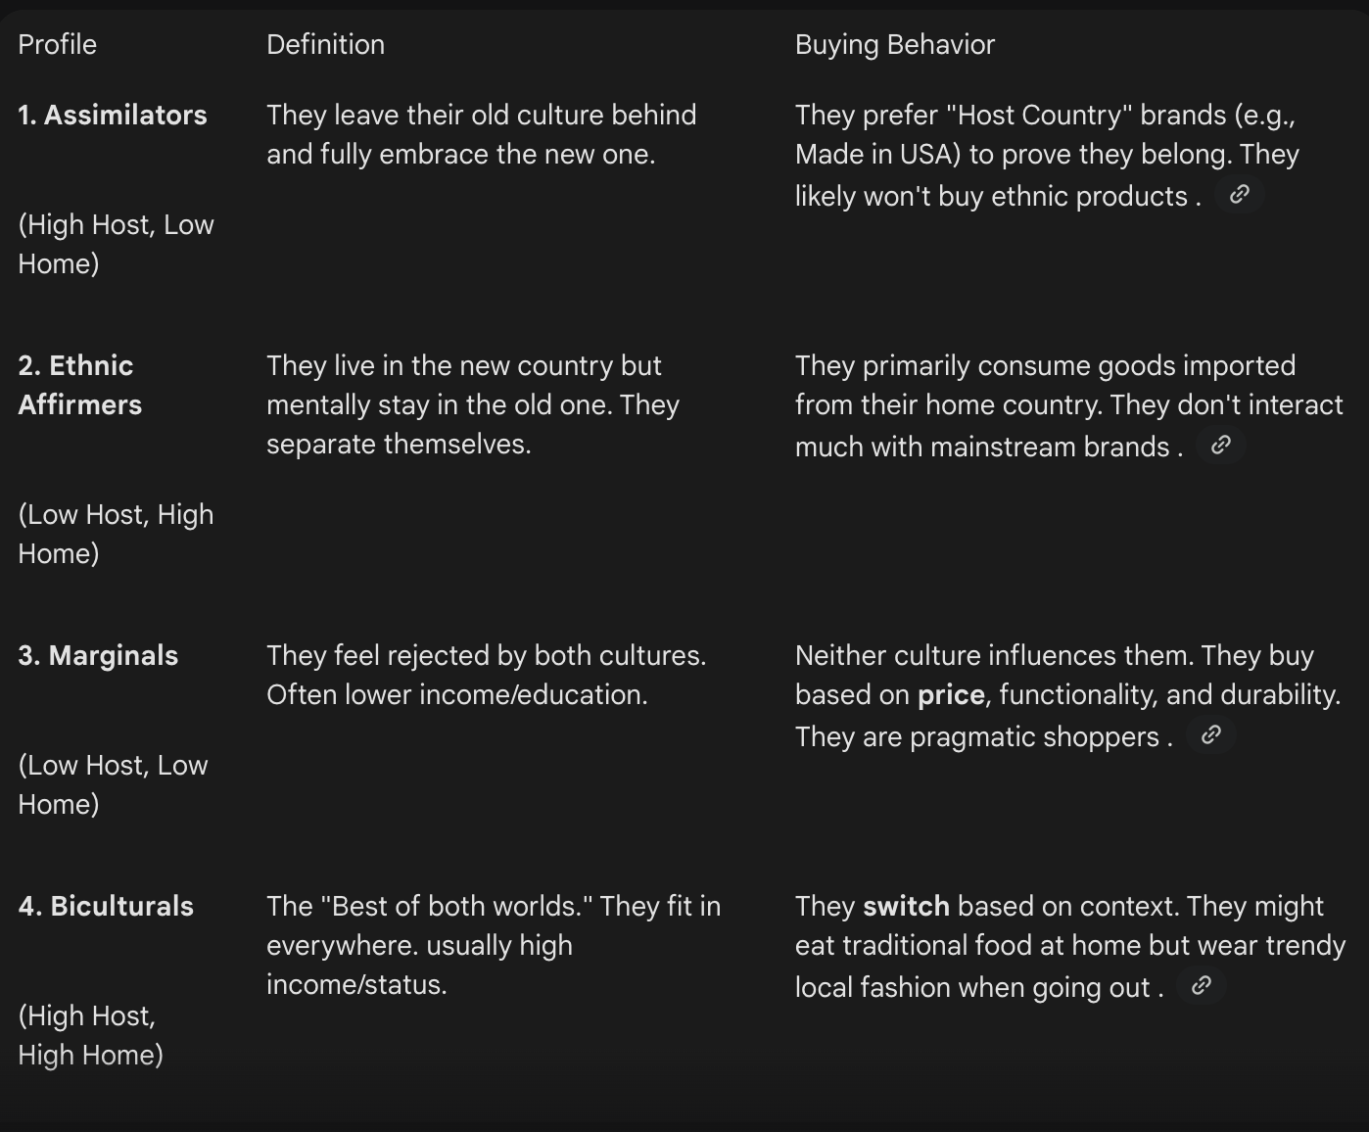
Task: Click the '(Low Host, High Home)' label
Action: pos(116,534)
